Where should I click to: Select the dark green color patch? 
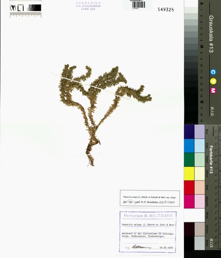[x=189, y=159]
